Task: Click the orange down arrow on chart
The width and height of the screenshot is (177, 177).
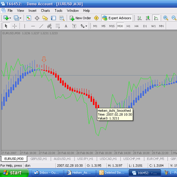Action: [x=44, y=59]
